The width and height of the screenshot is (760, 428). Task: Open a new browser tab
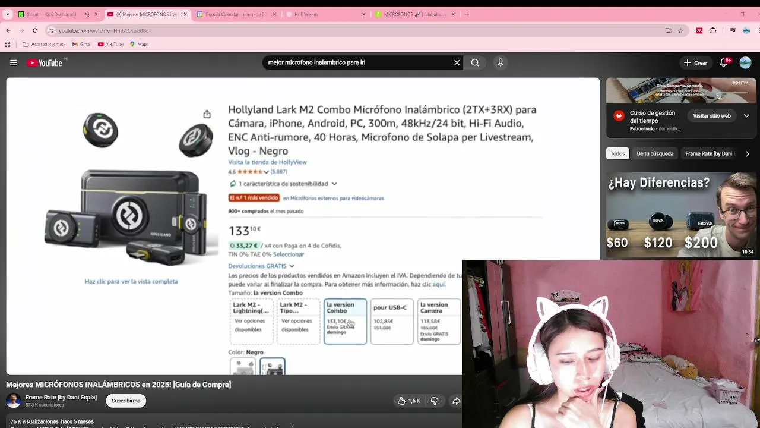tap(467, 14)
